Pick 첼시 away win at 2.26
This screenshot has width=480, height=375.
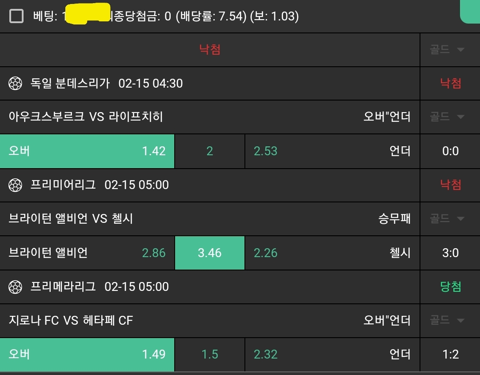(332, 253)
